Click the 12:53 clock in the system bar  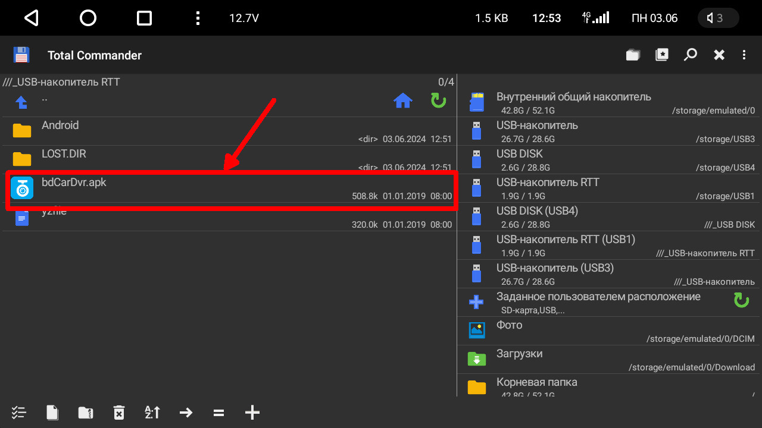tap(546, 18)
